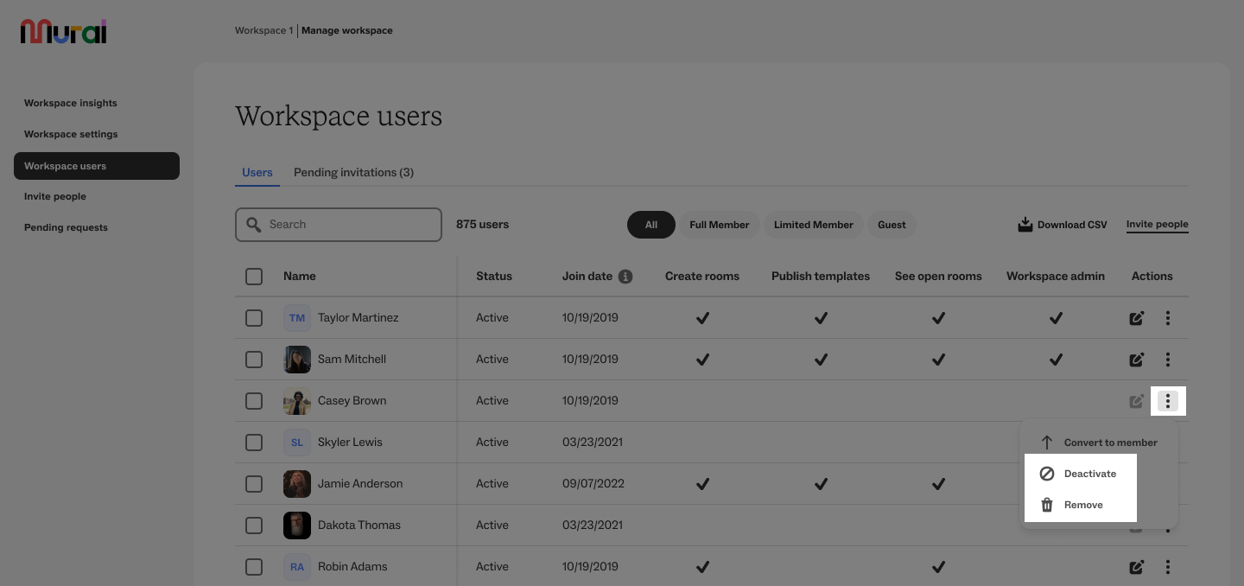Open the actions dropdown for Robin Adams

coord(1168,566)
